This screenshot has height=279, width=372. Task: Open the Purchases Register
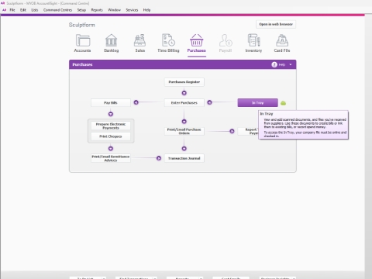184,82
